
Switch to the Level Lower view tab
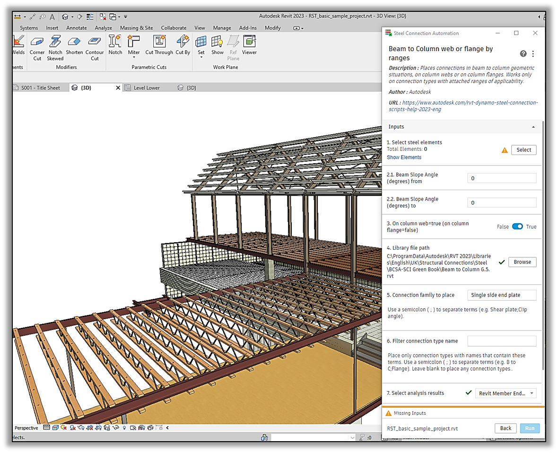coord(147,88)
